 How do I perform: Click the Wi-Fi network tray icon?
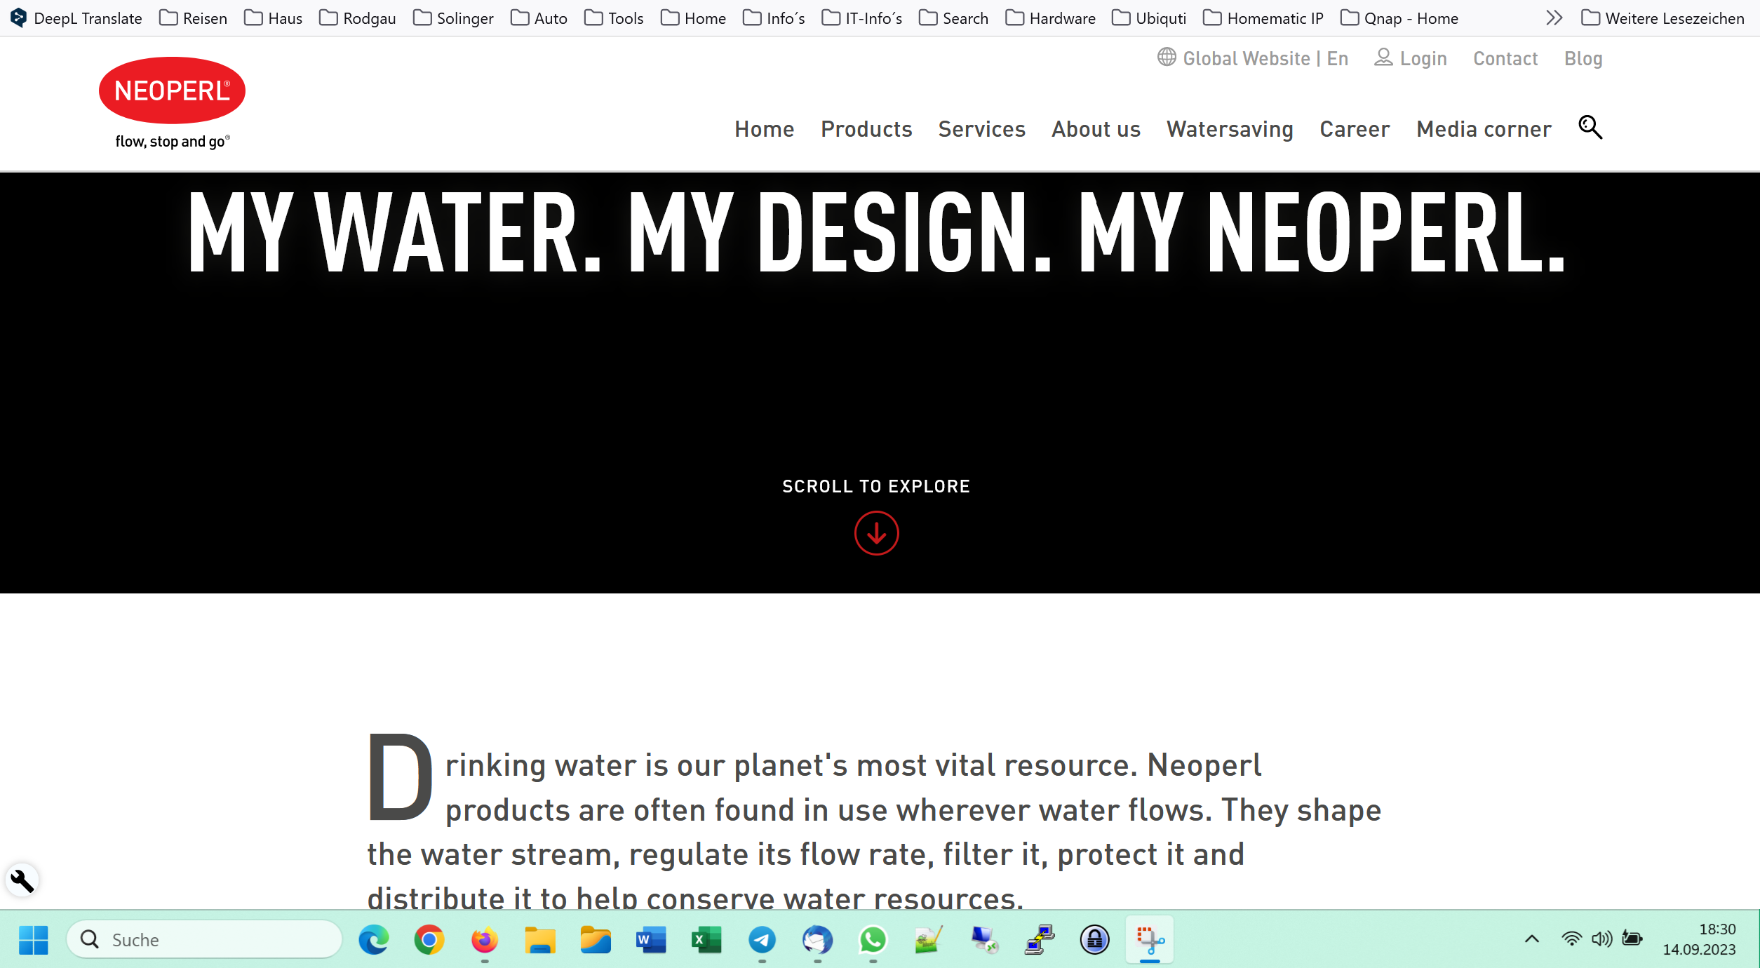1571,939
